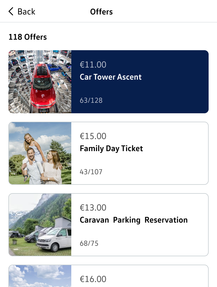Click the 118 Offers heading
Viewport: 217px width, 287px height.
tap(28, 37)
